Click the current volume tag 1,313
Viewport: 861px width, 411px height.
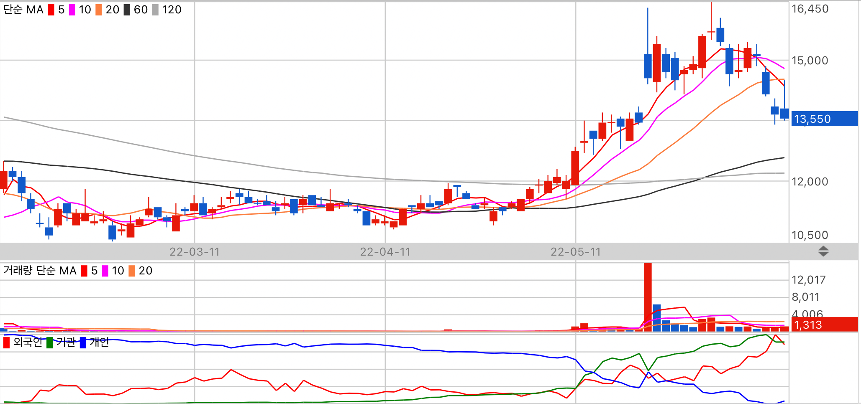pyautogui.click(x=824, y=325)
